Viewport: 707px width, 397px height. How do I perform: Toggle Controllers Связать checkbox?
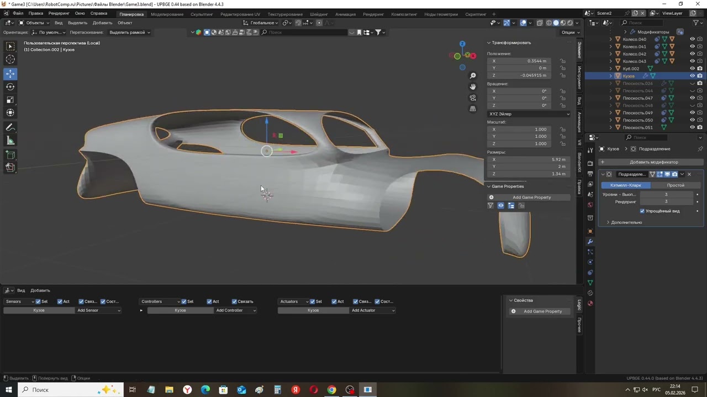point(234,302)
